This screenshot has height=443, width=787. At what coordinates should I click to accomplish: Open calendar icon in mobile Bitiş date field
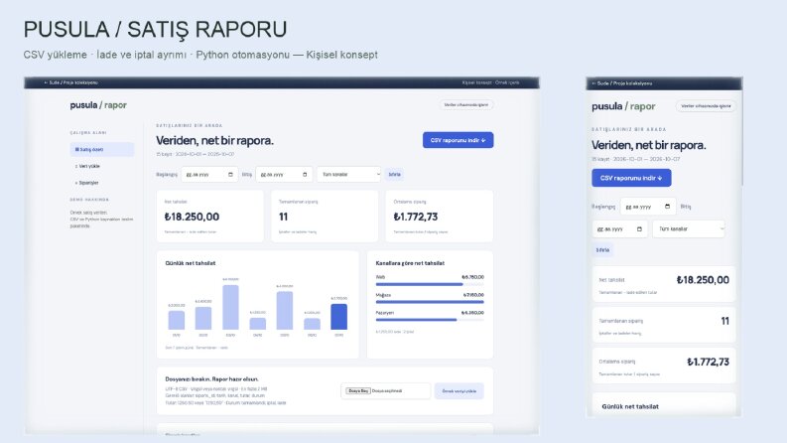coord(639,229)
